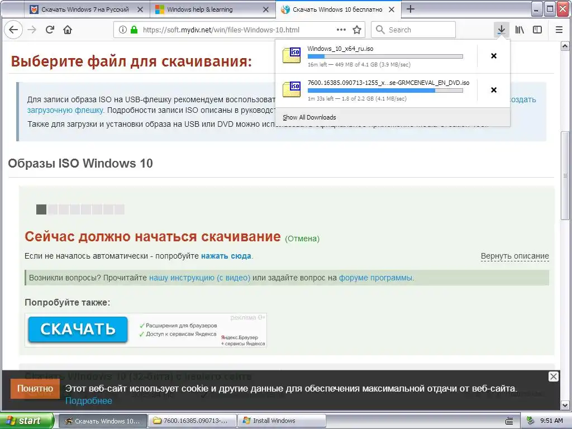The width and height of the screenshot is (572, 429).
Task: Open the Firefox hamburger menu
Action: coord(559,30)
